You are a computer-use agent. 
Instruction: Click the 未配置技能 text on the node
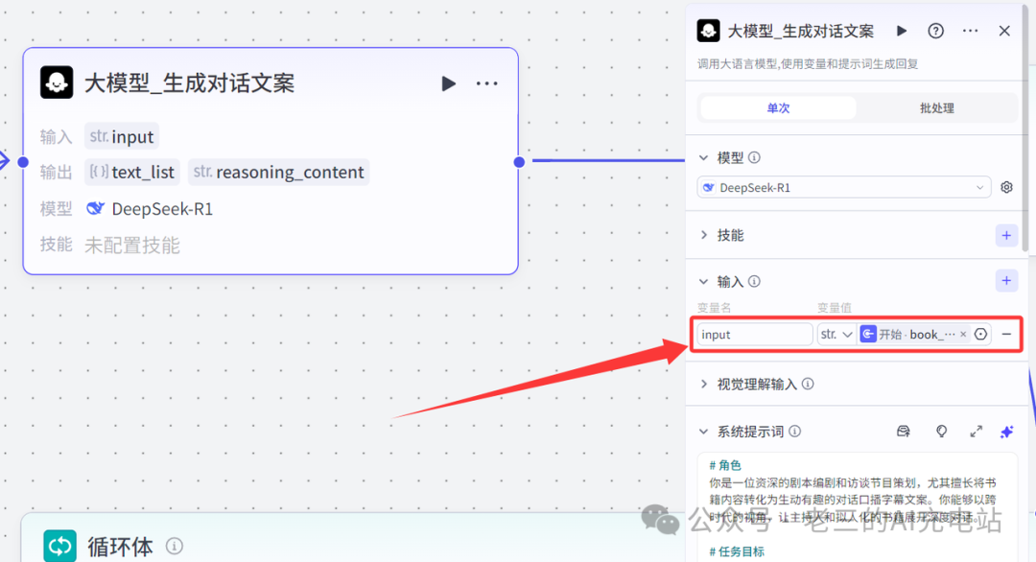132,245
